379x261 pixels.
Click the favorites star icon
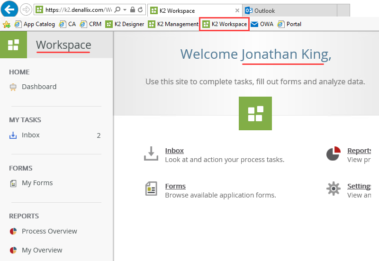7,24
